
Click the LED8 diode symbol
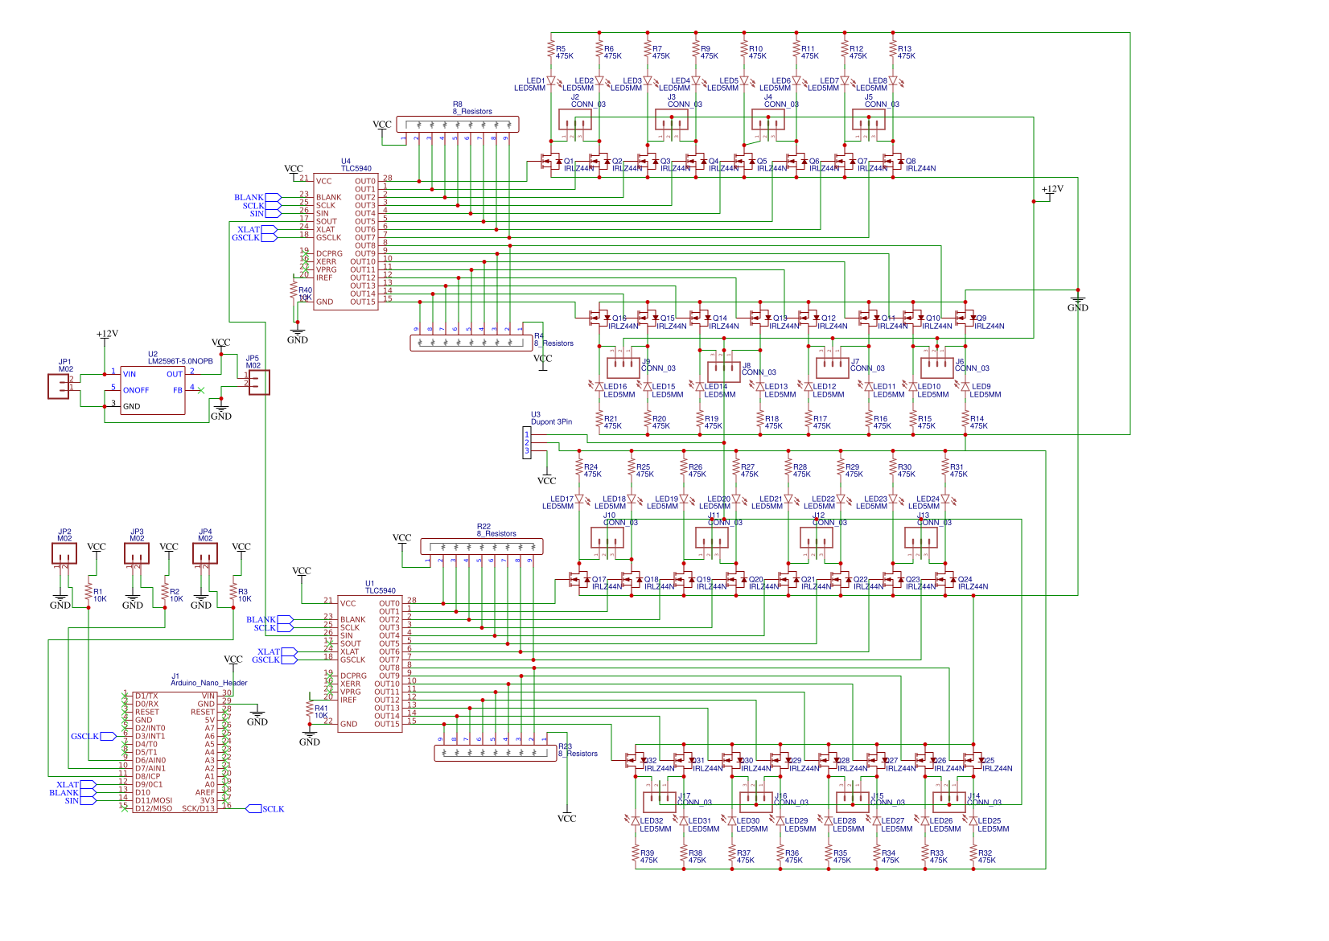coord(893,80)
